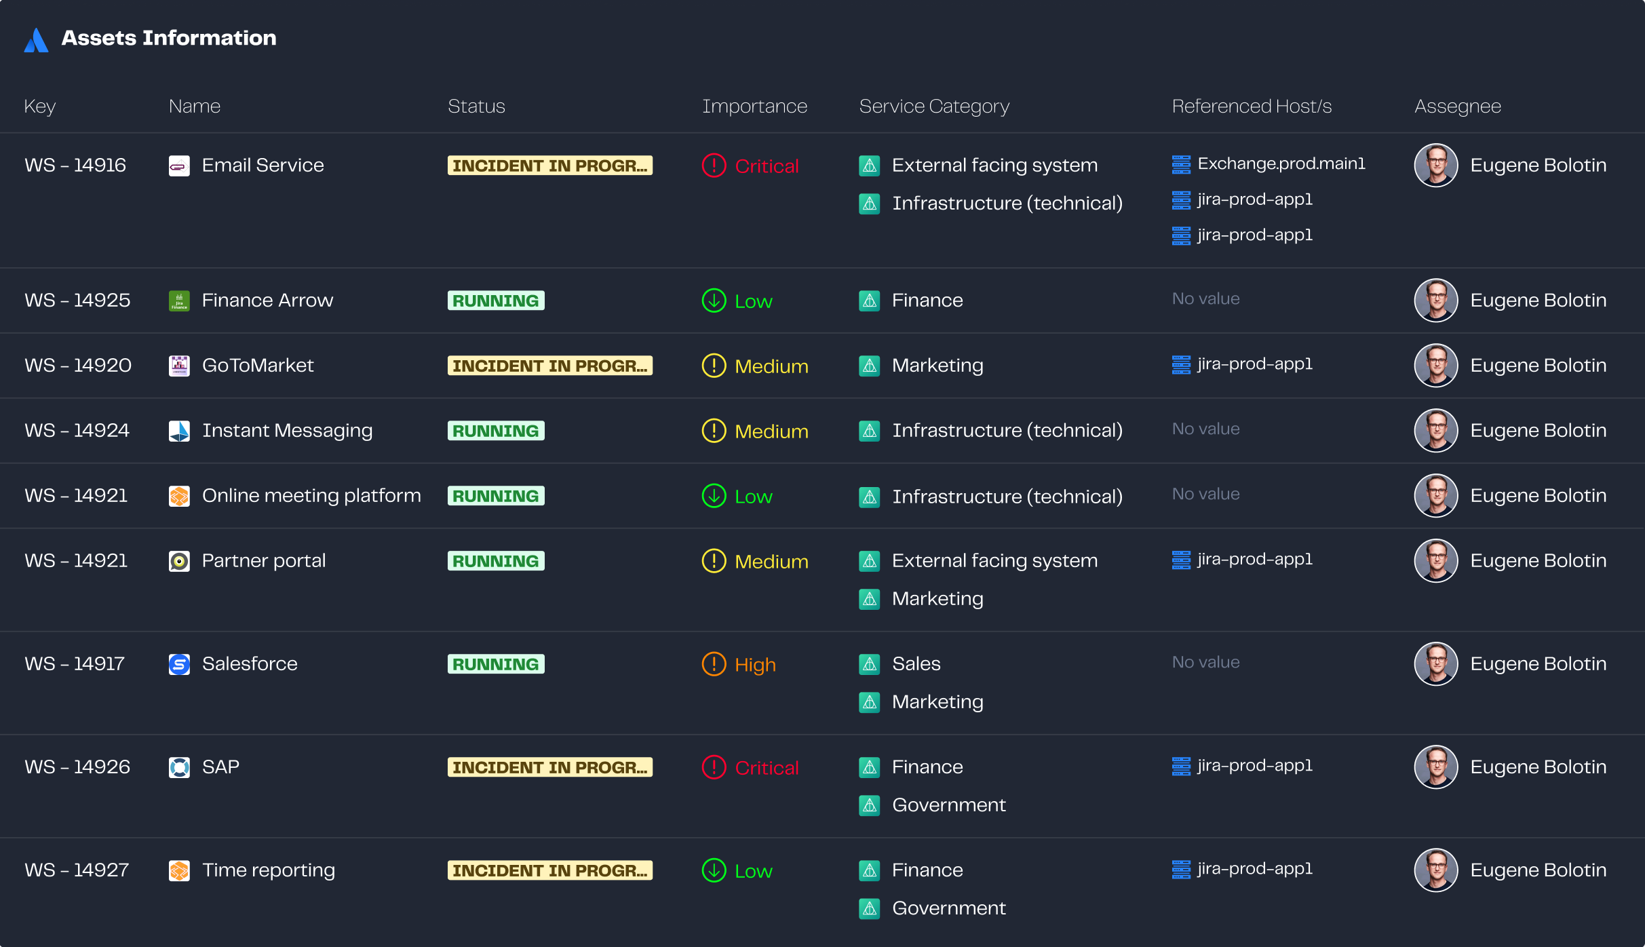The width and height of the screenshot is (1645, 947).
Task: Open the GoToMarket jira-prod-app1 host link
Action: click(x=1254, y=364)
